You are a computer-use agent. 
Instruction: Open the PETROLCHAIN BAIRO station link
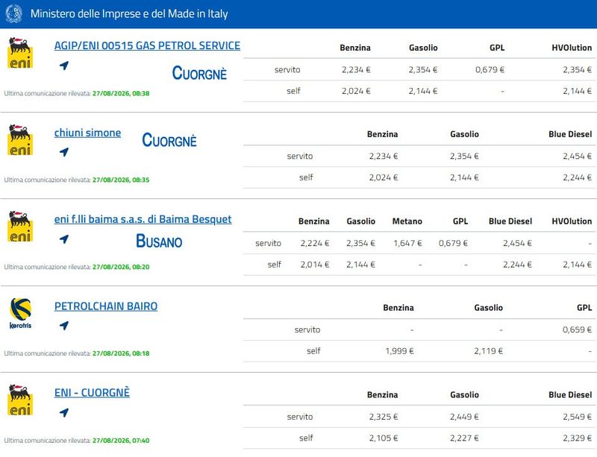[106, 306]
